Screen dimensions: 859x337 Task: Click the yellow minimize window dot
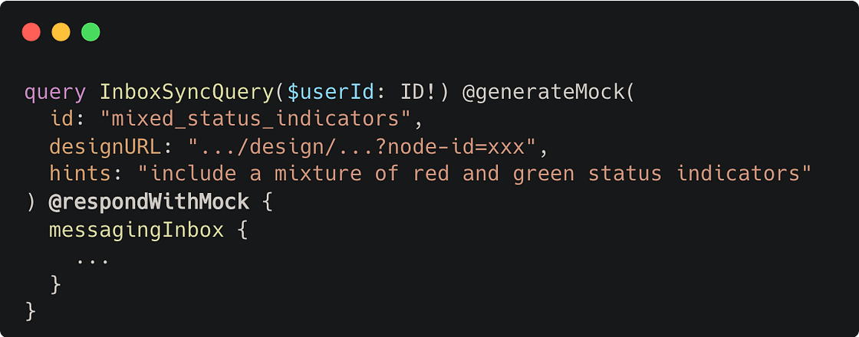click(x=61, y=32)
